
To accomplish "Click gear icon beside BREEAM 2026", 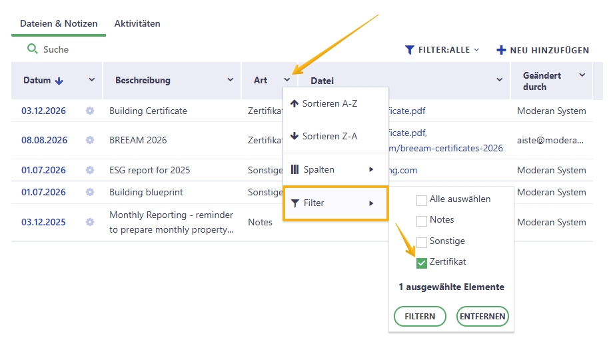I will click(x=90, y=140).
